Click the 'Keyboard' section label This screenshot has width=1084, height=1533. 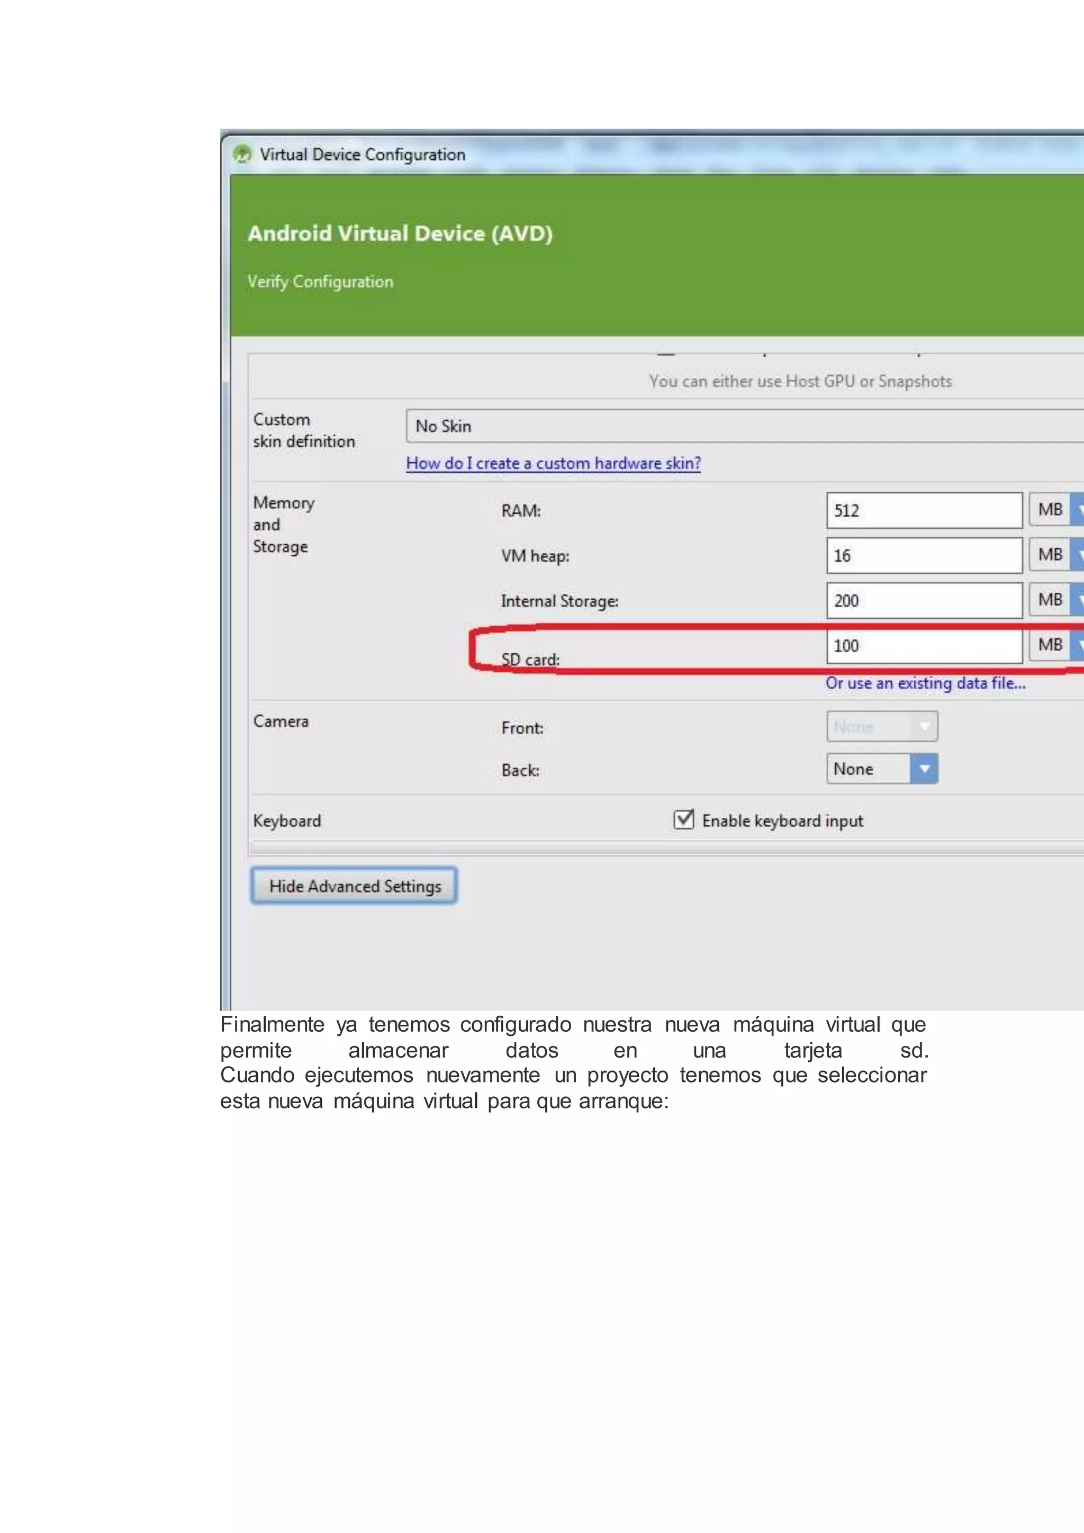pos(287,820)
